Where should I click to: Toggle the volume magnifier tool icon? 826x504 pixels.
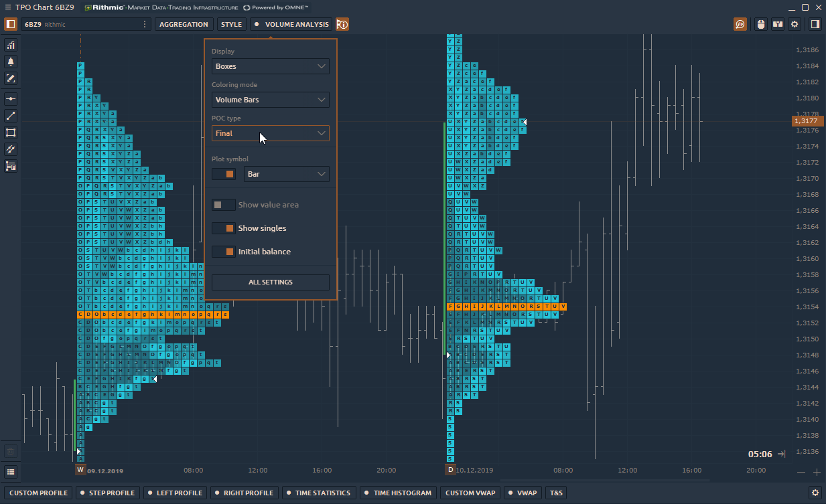click(x=740, y=24)
